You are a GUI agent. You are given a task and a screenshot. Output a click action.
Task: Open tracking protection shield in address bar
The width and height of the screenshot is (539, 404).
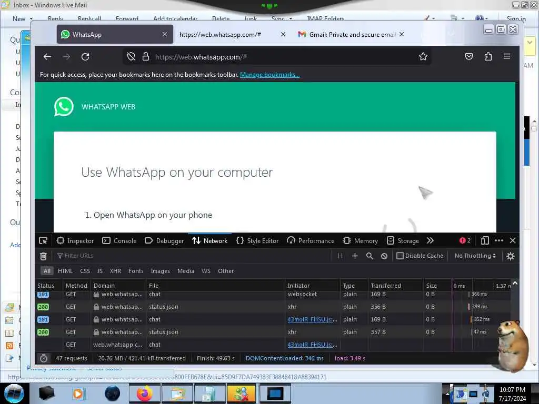131,57
